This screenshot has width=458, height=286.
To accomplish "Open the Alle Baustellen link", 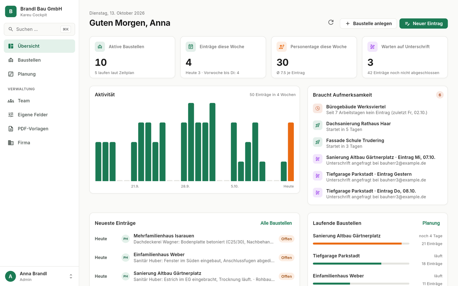I will pyautogui.click(x=276, y=223).
